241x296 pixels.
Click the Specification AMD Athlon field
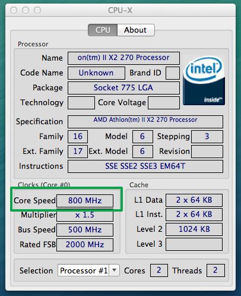coord(145,122)
